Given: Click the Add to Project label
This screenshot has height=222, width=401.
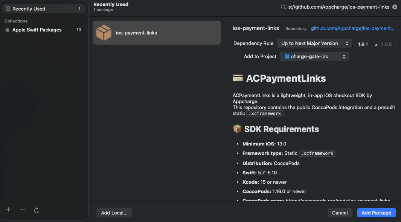Looking at the screenshot, I should coord(260,57).
